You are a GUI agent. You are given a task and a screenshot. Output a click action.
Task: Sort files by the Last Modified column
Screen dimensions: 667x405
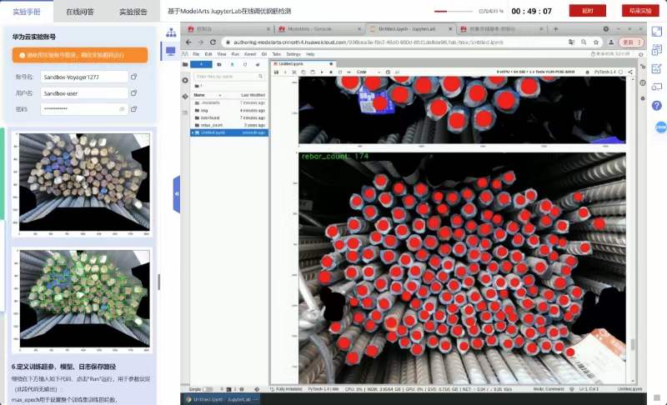coord(253,95)
